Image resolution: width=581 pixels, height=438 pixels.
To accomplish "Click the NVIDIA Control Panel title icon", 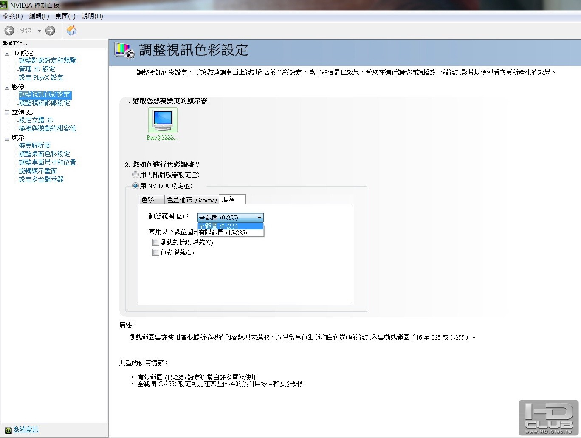I will pyautogui.click(x=4, y=5).
